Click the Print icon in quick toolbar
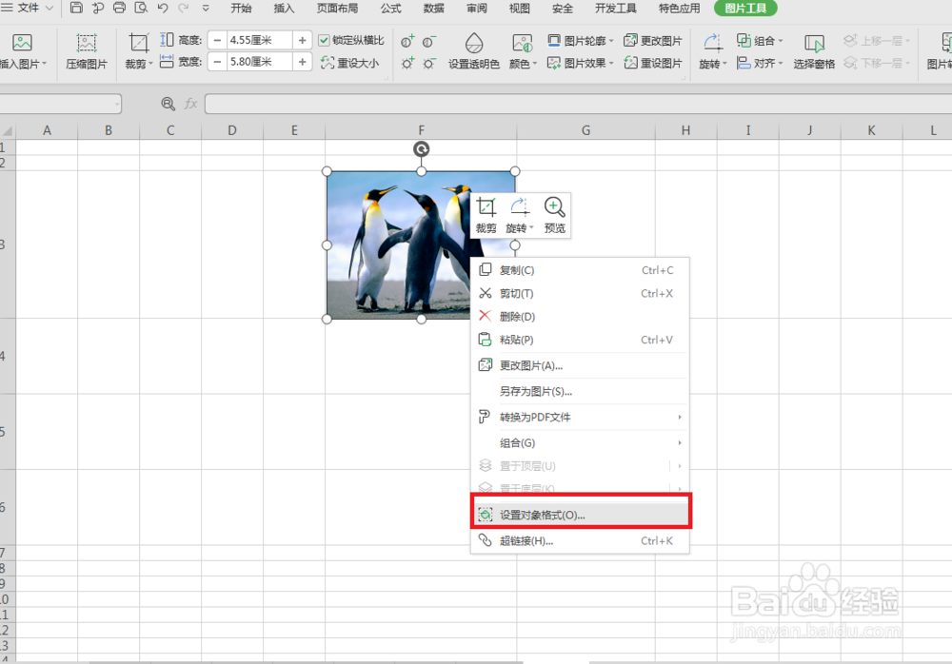Image resolution: width=952 pixels, height=664 pixels. click(x=120, y=8)
